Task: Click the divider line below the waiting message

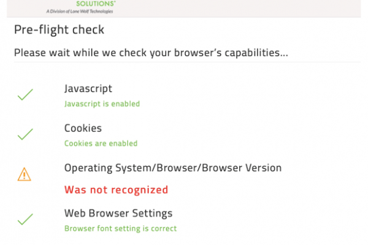Action: coord(187,62)
